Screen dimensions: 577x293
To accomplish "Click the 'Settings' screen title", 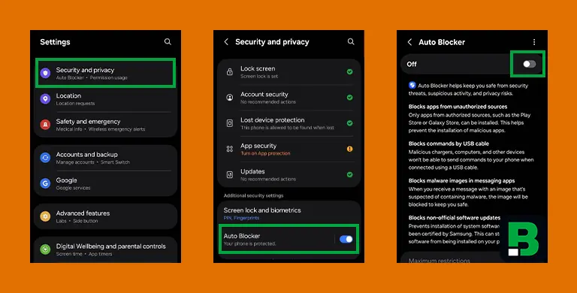I will (55, 42).
